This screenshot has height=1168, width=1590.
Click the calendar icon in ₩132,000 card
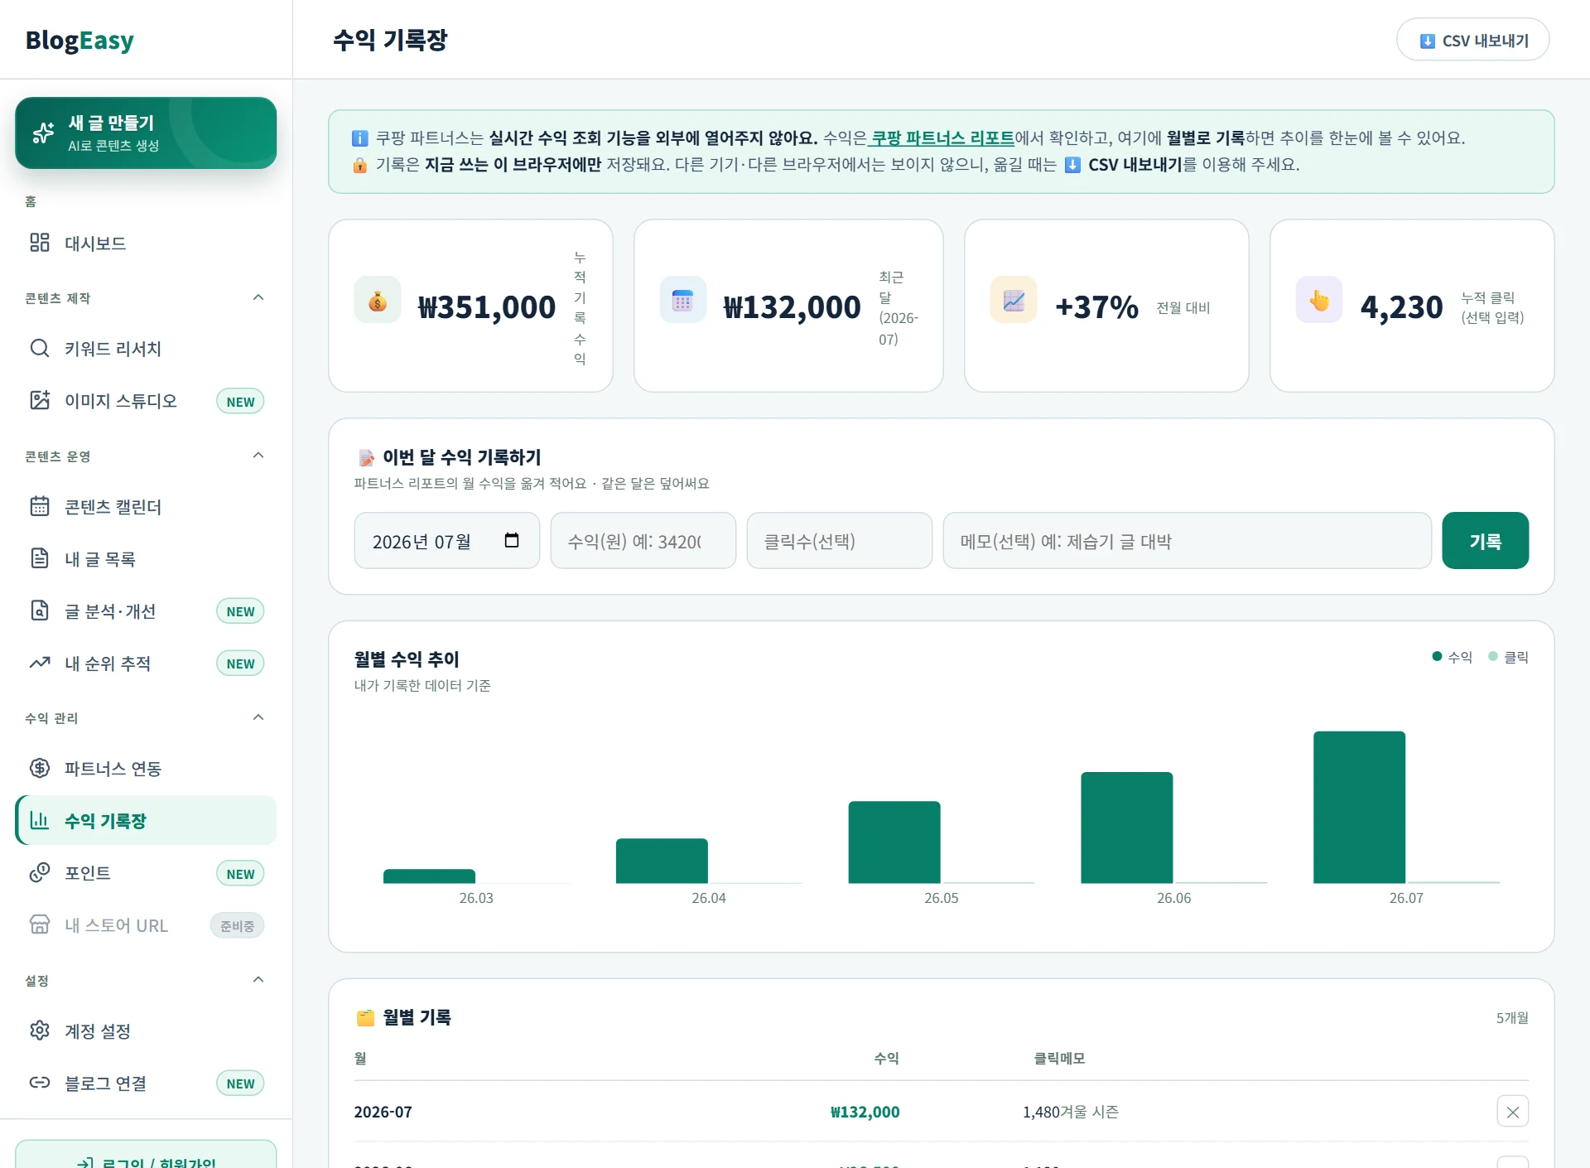click(x=683, y=300)
